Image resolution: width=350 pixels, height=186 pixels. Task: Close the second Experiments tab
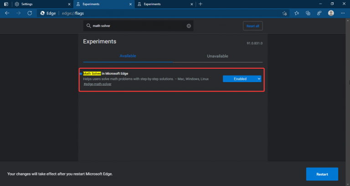[x=192, y=4]
